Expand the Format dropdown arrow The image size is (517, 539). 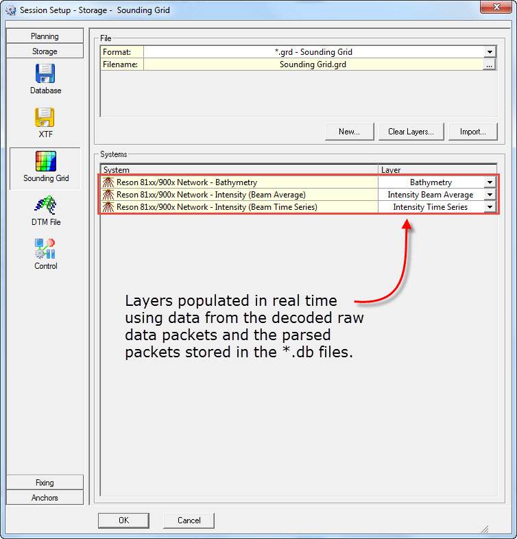coord(490,52)
